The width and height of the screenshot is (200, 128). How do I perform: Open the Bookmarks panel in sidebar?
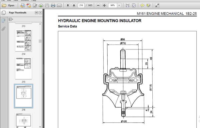click(x=4, y=20)
